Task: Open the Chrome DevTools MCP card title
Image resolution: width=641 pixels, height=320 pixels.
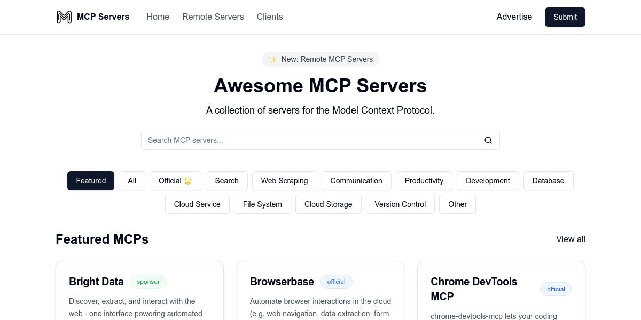Action: (474, 289)
